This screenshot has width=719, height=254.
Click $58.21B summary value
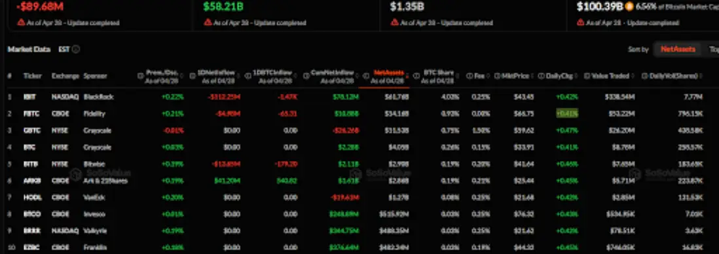223,7
